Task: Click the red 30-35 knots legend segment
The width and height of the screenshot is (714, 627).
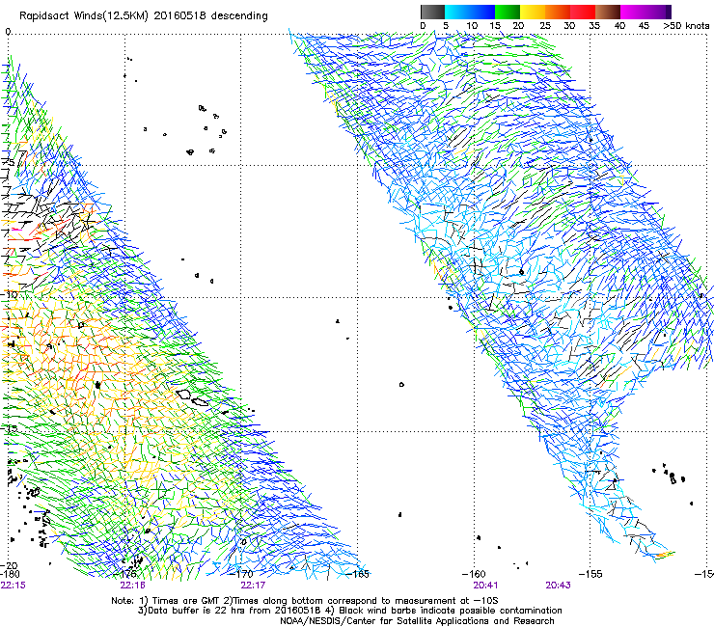Action: (x=583, y=12)
